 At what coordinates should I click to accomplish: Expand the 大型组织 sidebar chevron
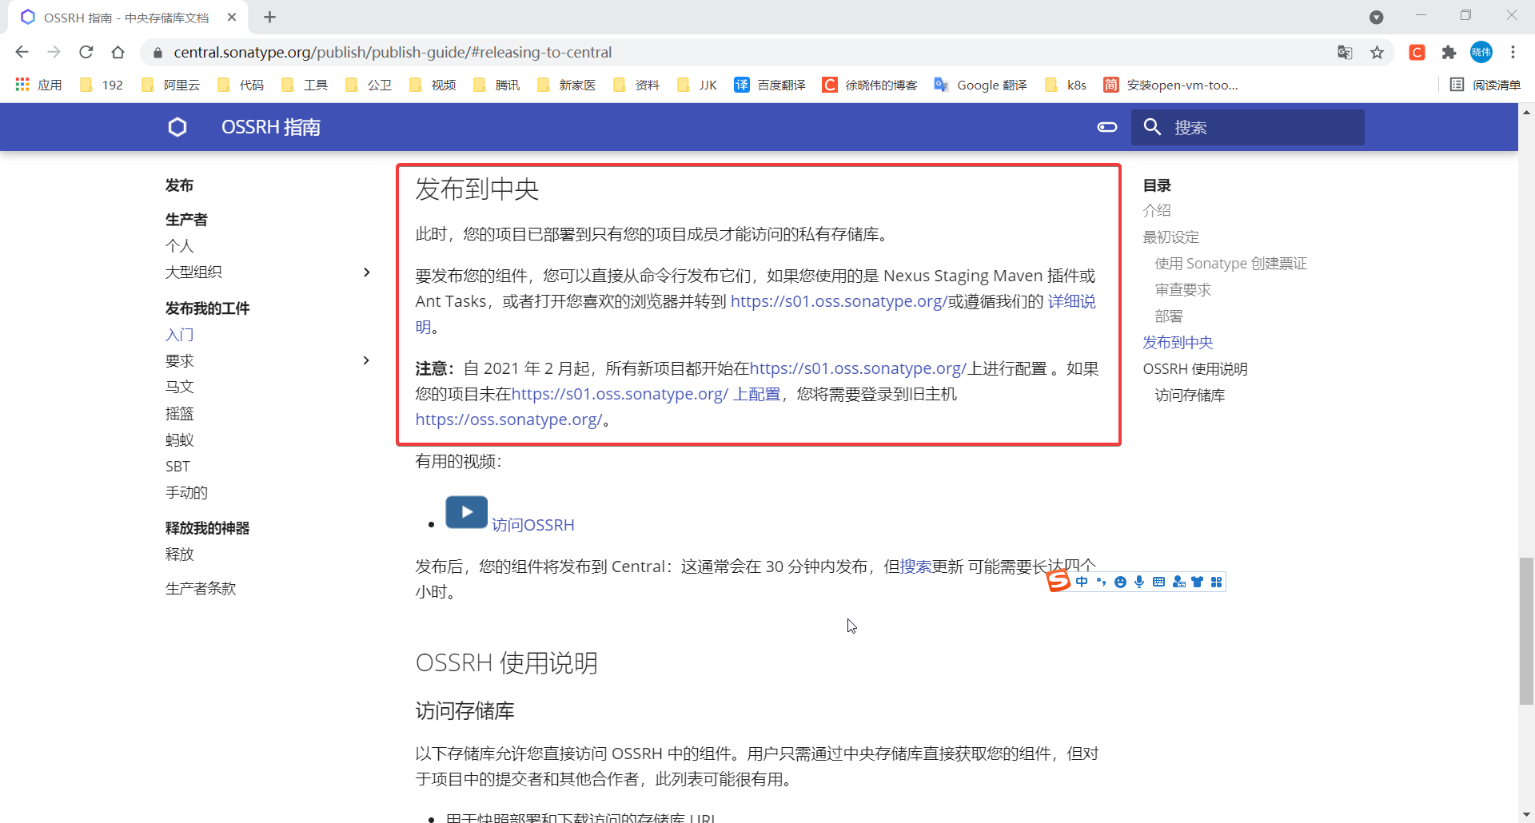[366, 272]
